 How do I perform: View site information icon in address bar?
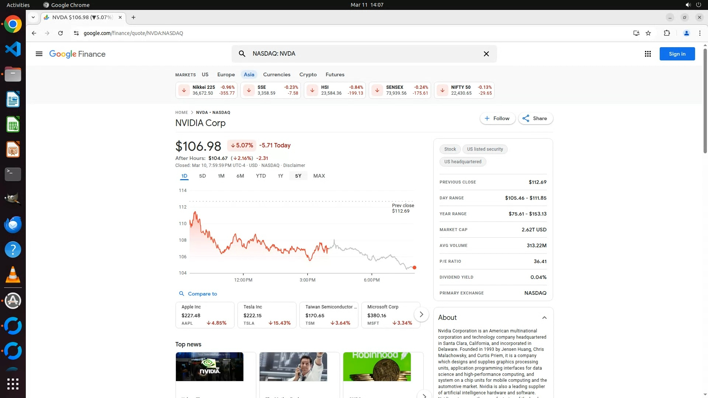coord(76,33)
